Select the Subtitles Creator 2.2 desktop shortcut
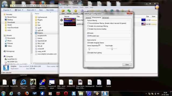 click(x=42, y=84)
